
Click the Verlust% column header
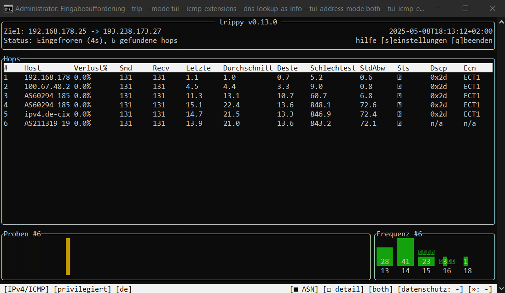(x=91, y=68)
